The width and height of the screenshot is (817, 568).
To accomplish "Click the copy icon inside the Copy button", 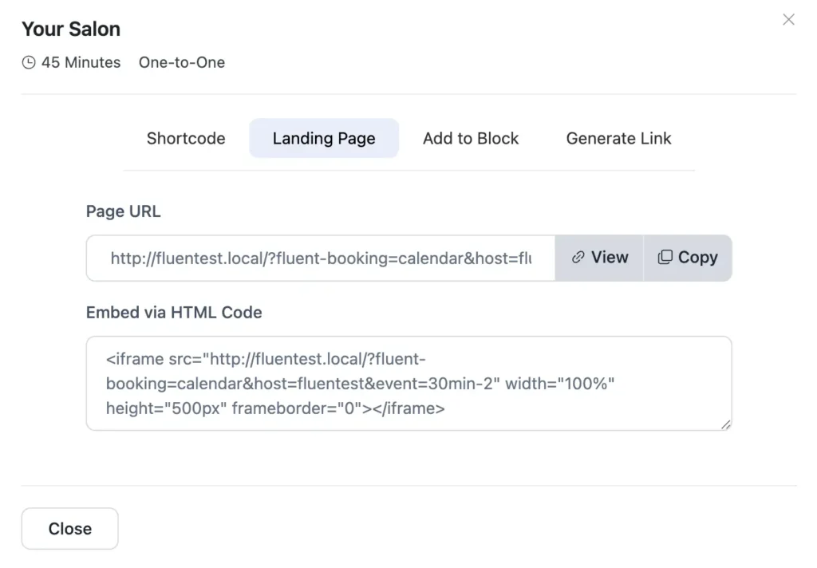I will tap(666, 257).
